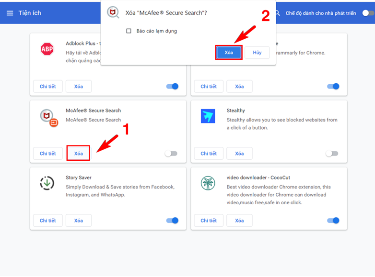Click the Story Saver extension title

tap(79, 177)
